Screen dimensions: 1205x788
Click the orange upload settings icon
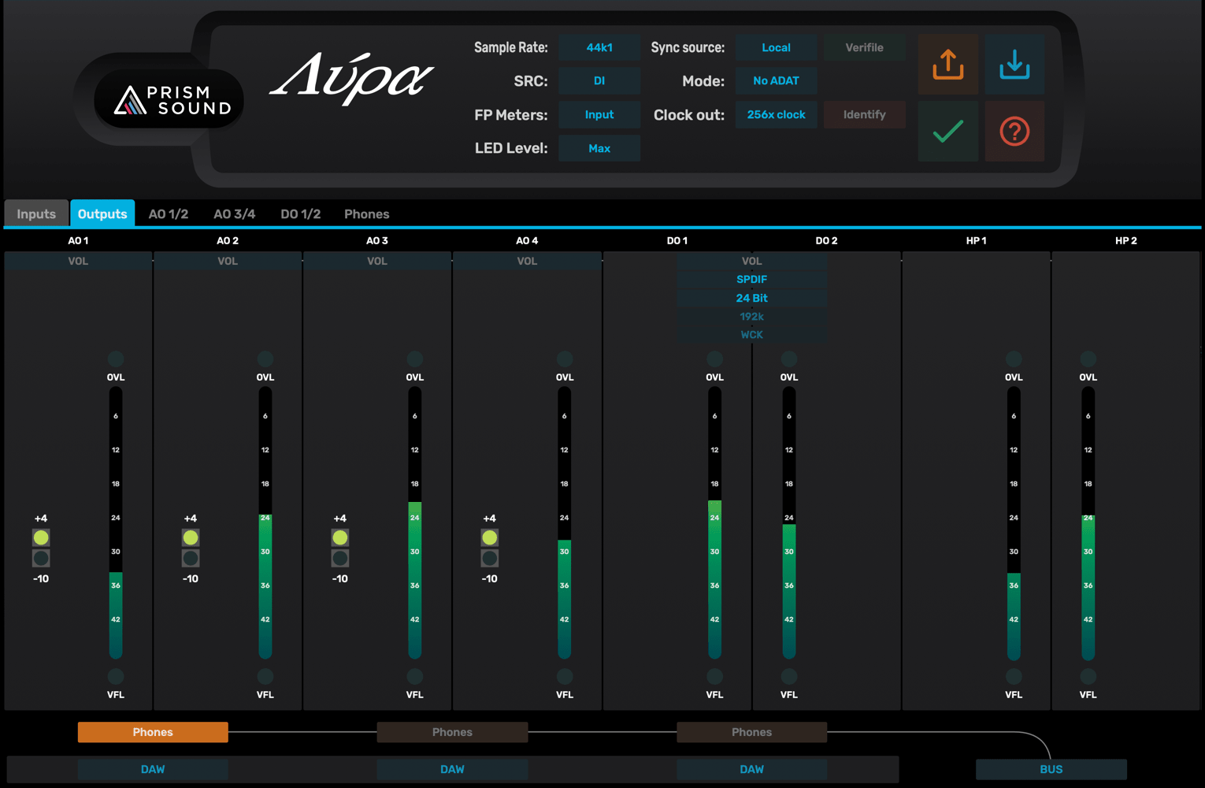coord(947,64)
